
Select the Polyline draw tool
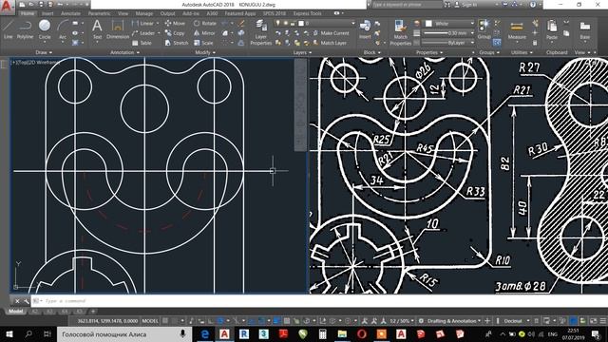coord(26,29)
